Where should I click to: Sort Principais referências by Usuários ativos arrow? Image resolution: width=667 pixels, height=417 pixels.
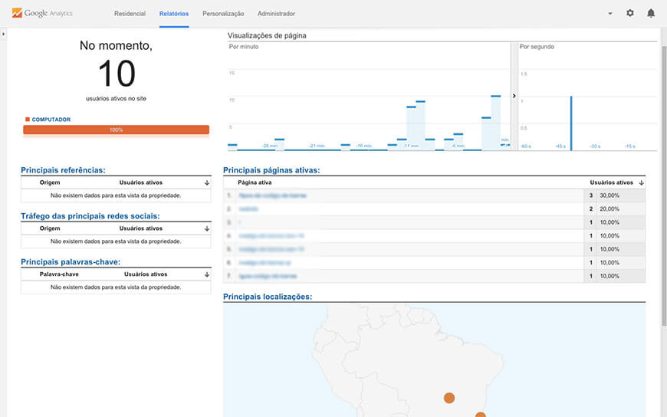point(206,183)
